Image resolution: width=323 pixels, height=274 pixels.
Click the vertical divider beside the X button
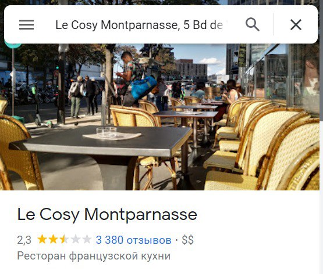[274, 24]
